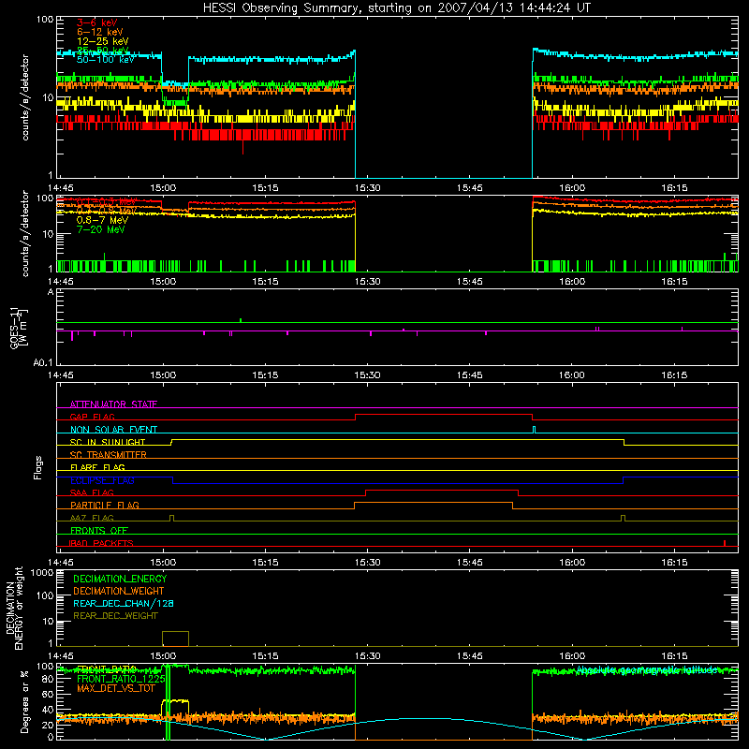Click the raised PARTICLE_FLAG step segment

point(433,503)
